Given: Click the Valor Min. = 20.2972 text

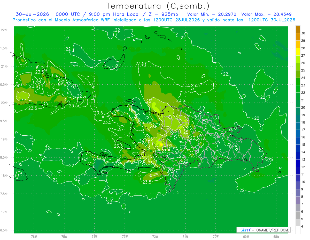Looking at the screenshot, I should (x=212, y=14).
